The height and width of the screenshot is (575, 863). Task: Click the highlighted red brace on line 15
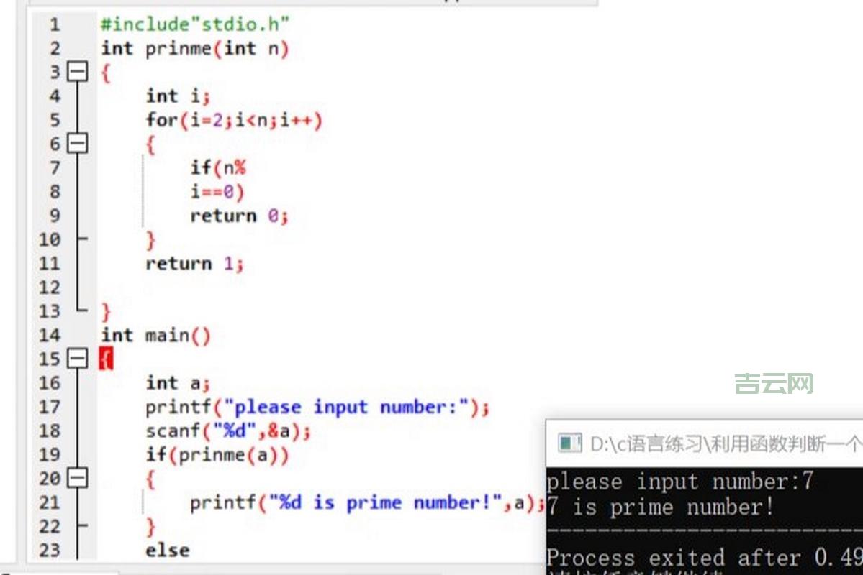click(x=106, y=359)
